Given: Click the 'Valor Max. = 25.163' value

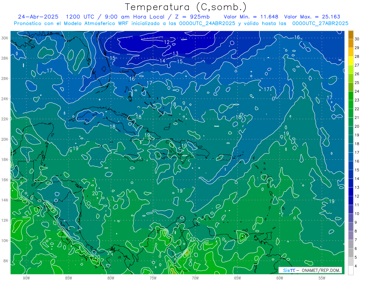Looking at the screenshot, I should 312,17.
